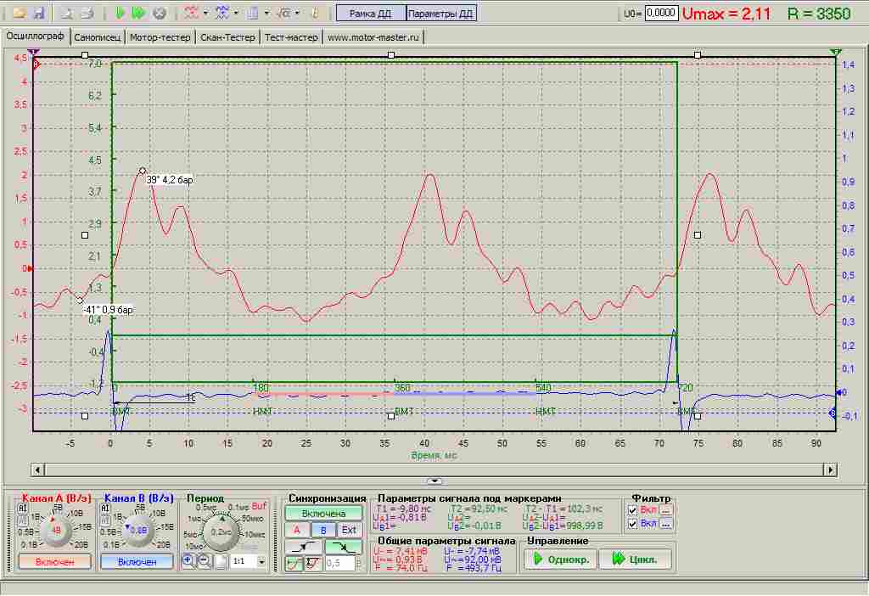Viewport: 869px width, 596px height.
Task: Open the 1:1 zoom ratio dropdown
Action: pos(261,562)
